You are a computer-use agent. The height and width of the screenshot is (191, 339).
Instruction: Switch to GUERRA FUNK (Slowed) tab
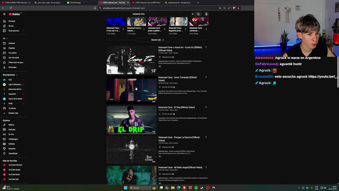point(16,3)
